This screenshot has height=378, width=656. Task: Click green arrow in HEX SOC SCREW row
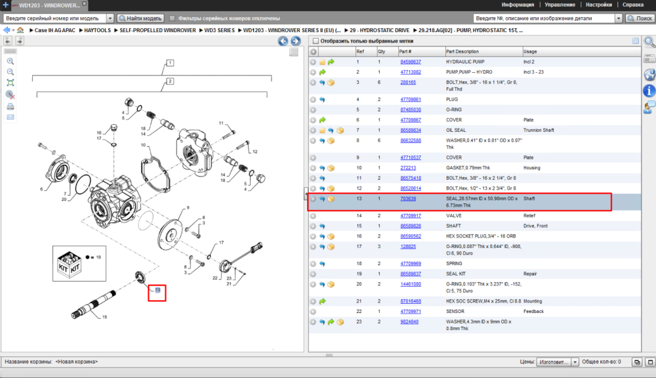[x=322, y=301]
